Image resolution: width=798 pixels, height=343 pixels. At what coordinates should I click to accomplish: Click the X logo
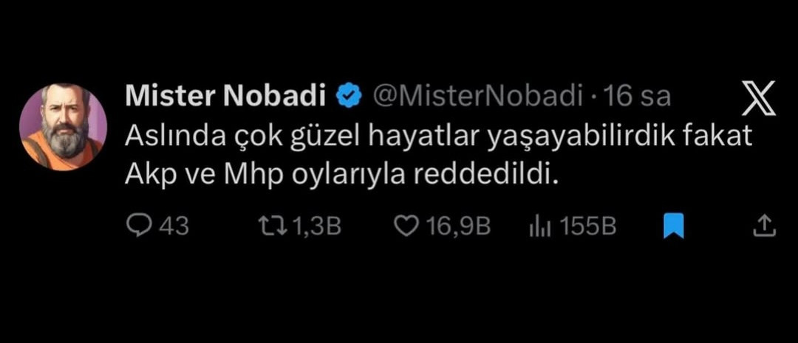[x=757, y=100]
